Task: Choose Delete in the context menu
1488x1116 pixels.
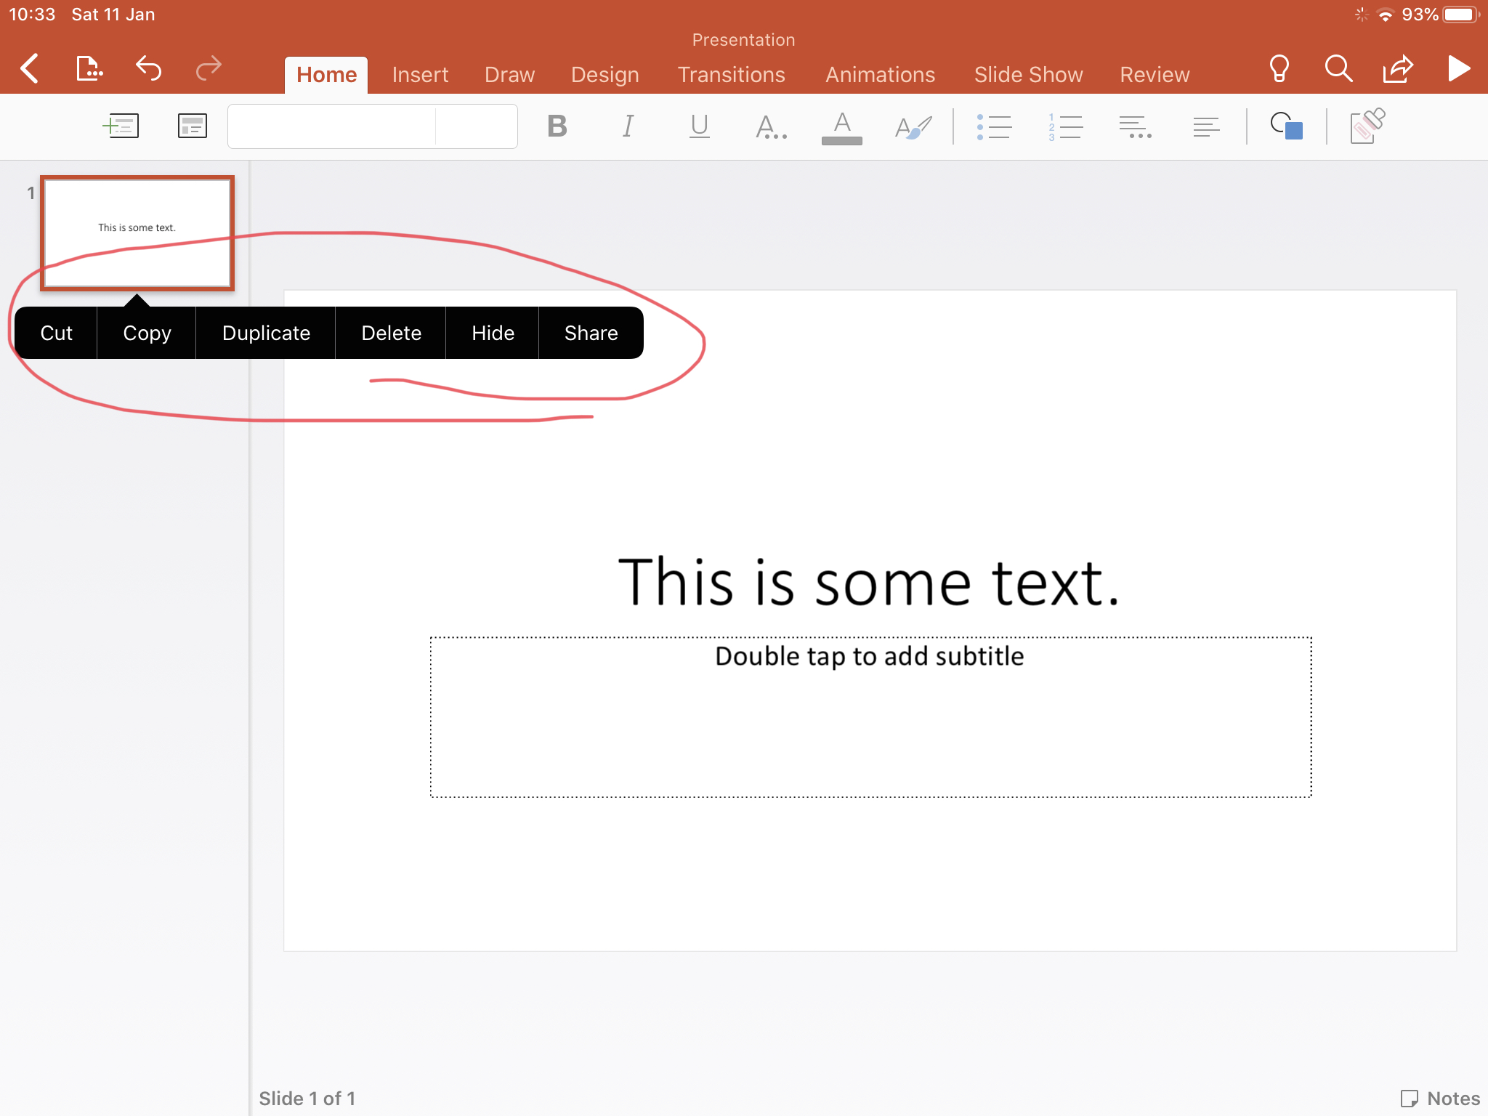Action: (x=391, y=333)
